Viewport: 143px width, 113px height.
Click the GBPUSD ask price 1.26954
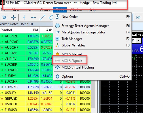click(47, 99)
